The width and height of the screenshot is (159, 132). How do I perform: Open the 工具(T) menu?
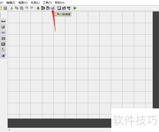click(47, 2)
